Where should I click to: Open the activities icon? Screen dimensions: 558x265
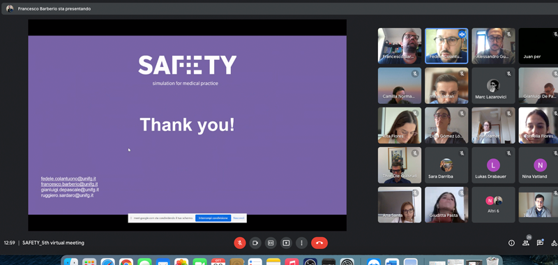coord(554,243)
